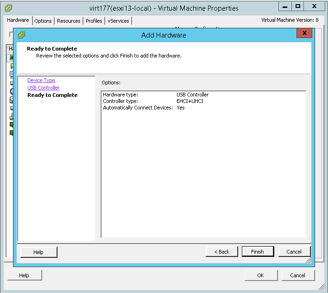Click the Finish button
This screenshot has width=328, height=293.
pyautogui.click(x=258, y=252)
